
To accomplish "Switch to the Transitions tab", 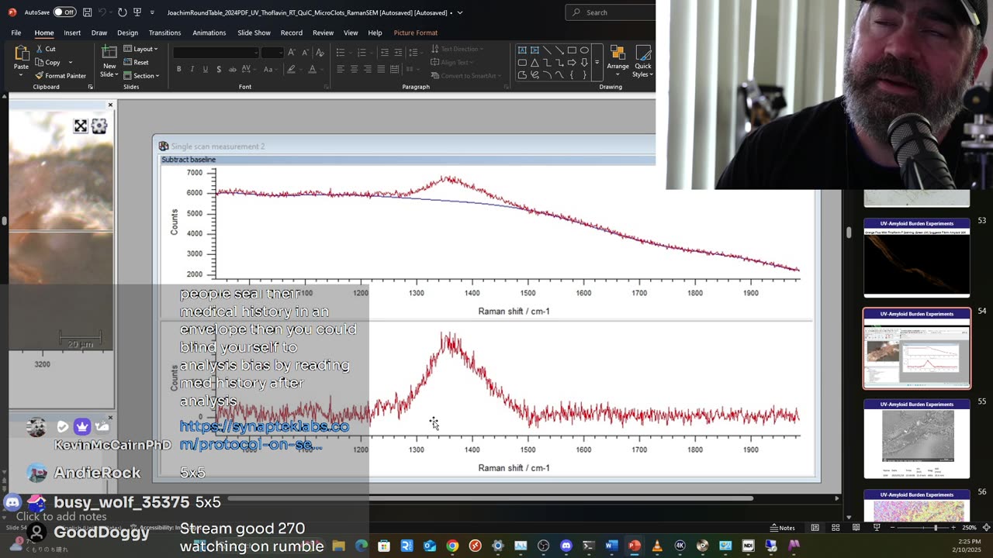I will pyautogui.click(x=164, y=33).
